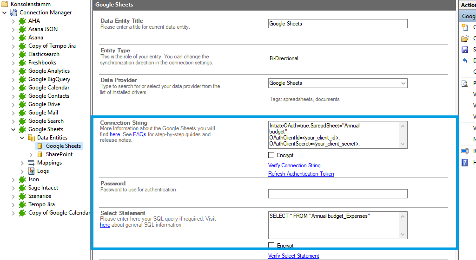Click the blue question mark Help icon
Image resolution: width=476 pixels, height=260 pixels.
point(464,163)
